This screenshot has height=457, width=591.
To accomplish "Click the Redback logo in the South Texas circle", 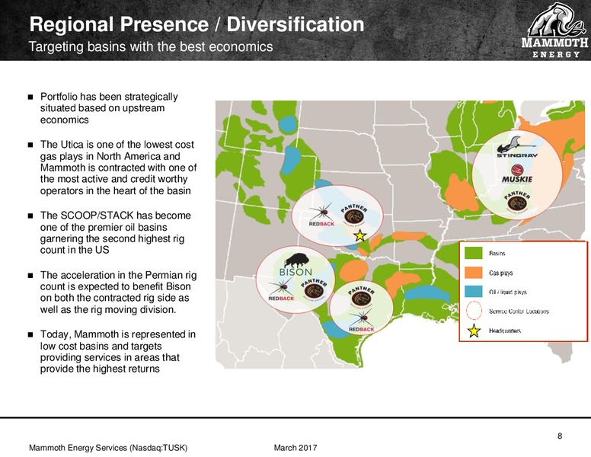I will coord(362,321).
